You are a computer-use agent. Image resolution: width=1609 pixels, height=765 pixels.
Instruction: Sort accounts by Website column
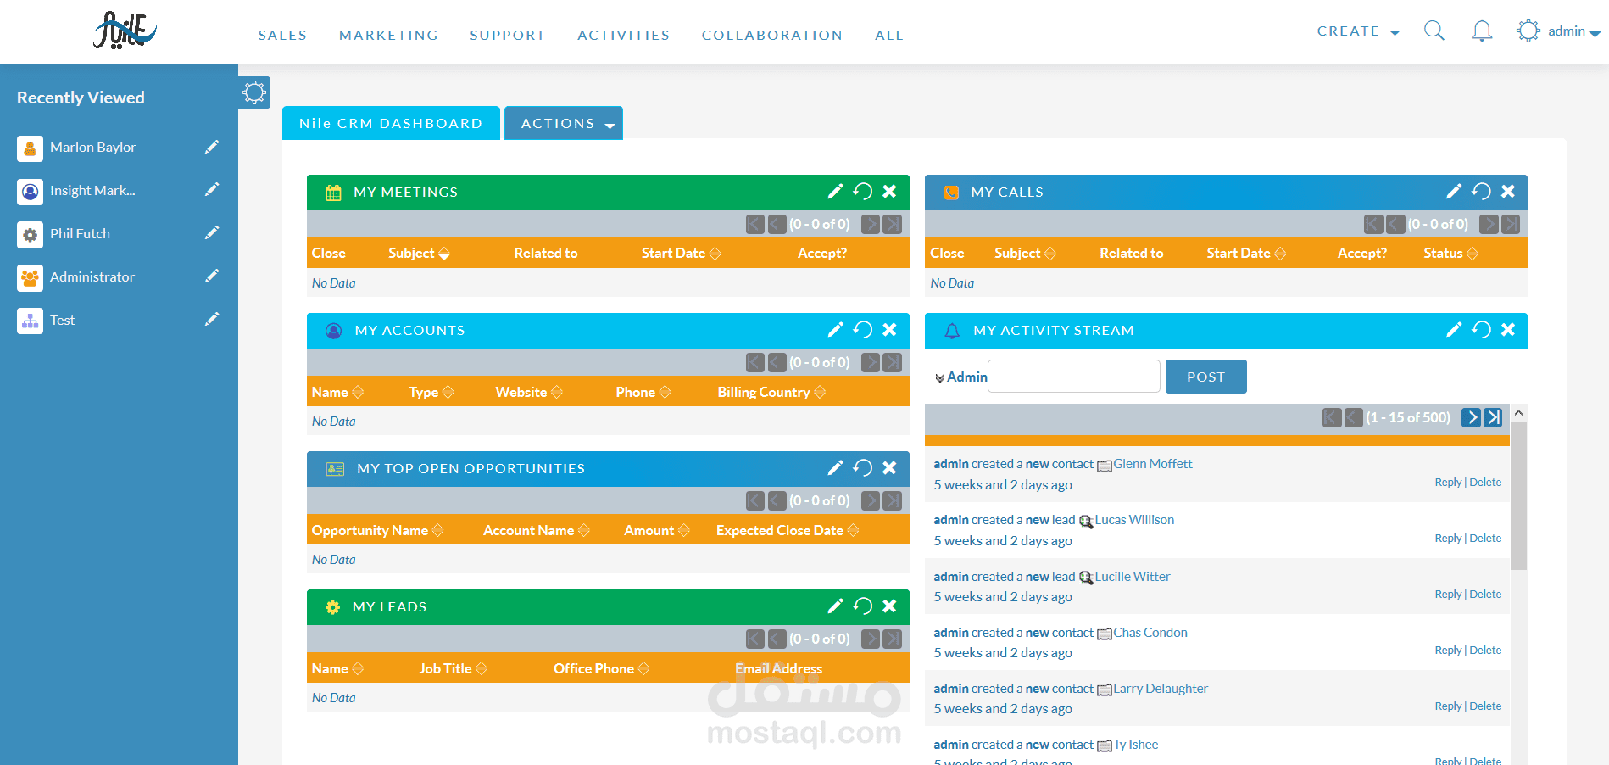coord(529,392)
